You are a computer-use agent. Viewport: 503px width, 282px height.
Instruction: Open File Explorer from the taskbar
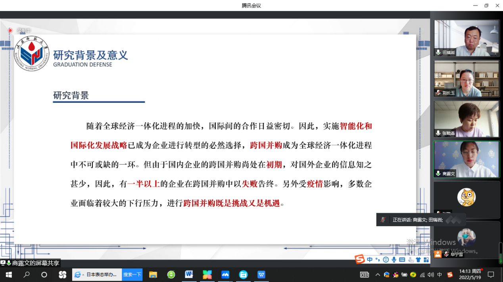tap(153, 274)
